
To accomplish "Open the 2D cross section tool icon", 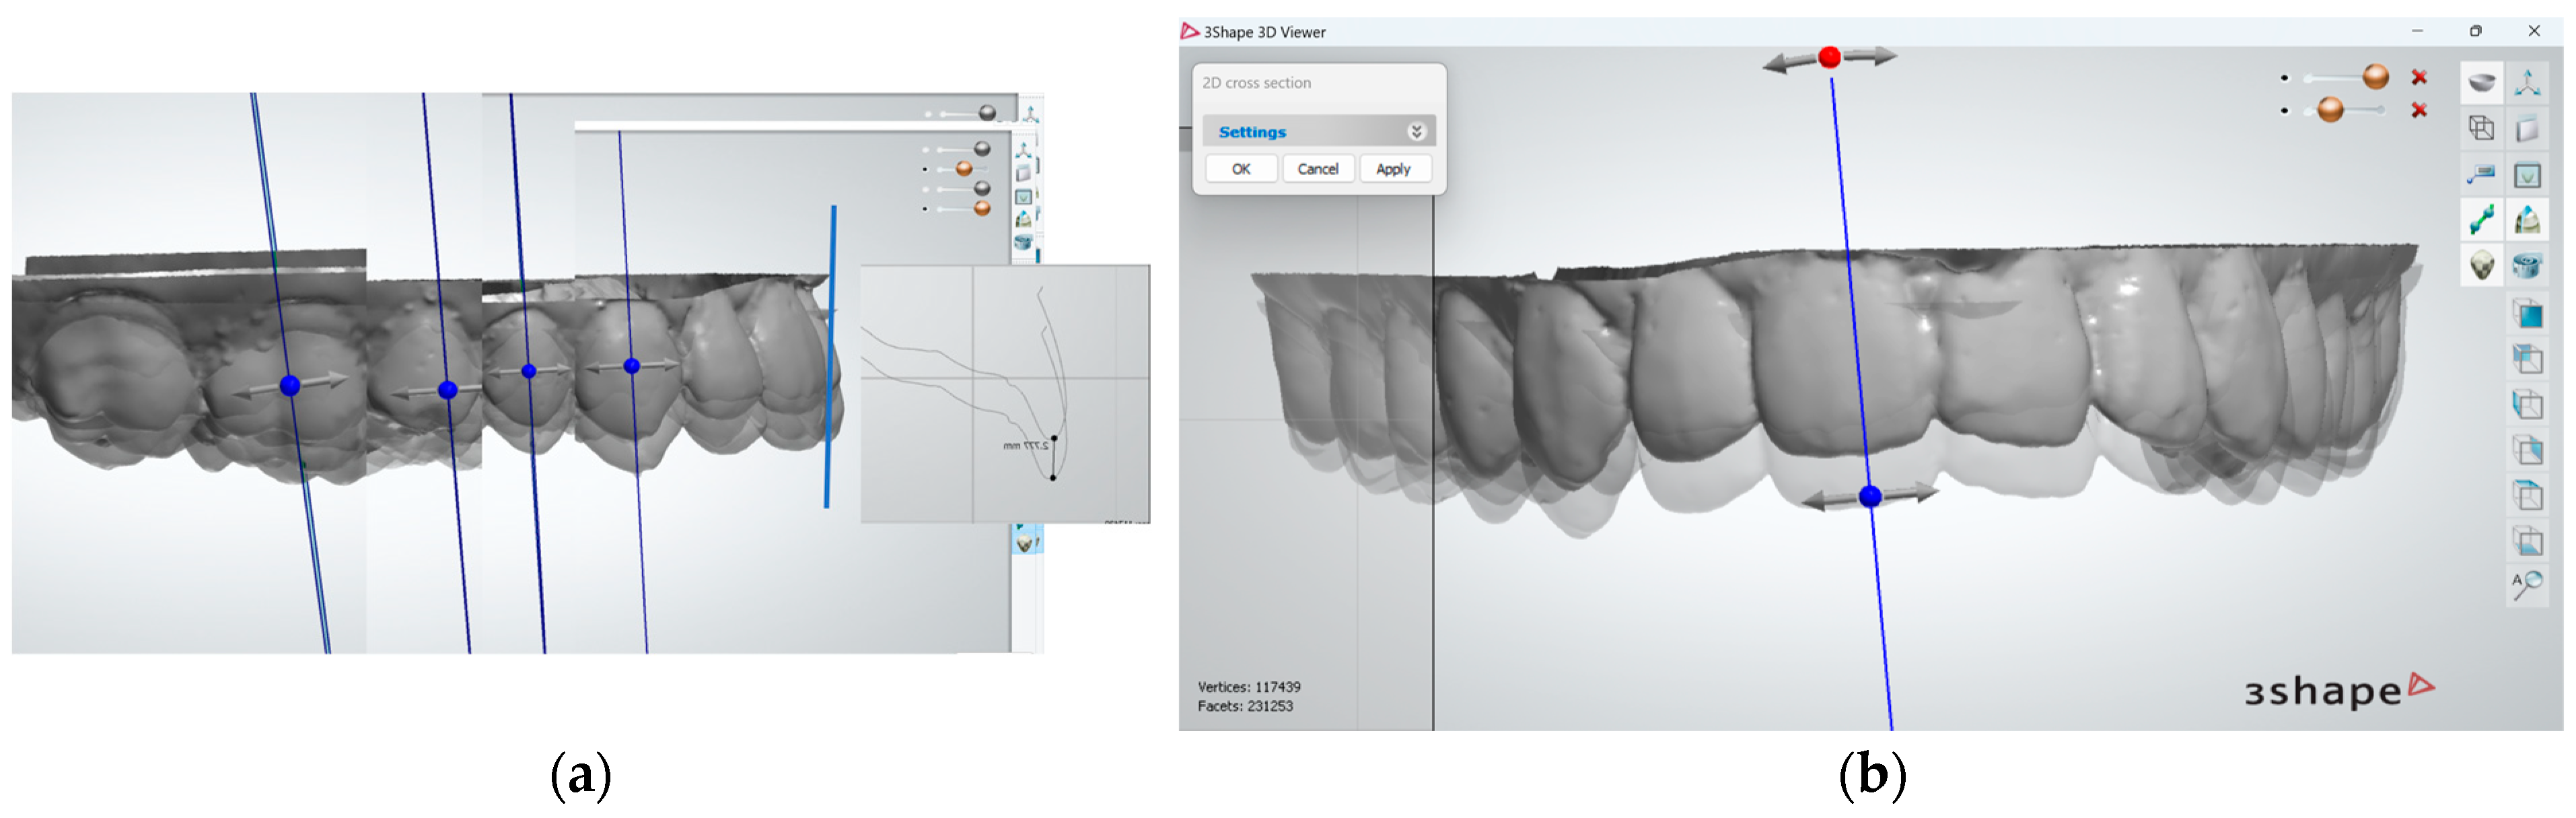I will [x=2527, y=175].
